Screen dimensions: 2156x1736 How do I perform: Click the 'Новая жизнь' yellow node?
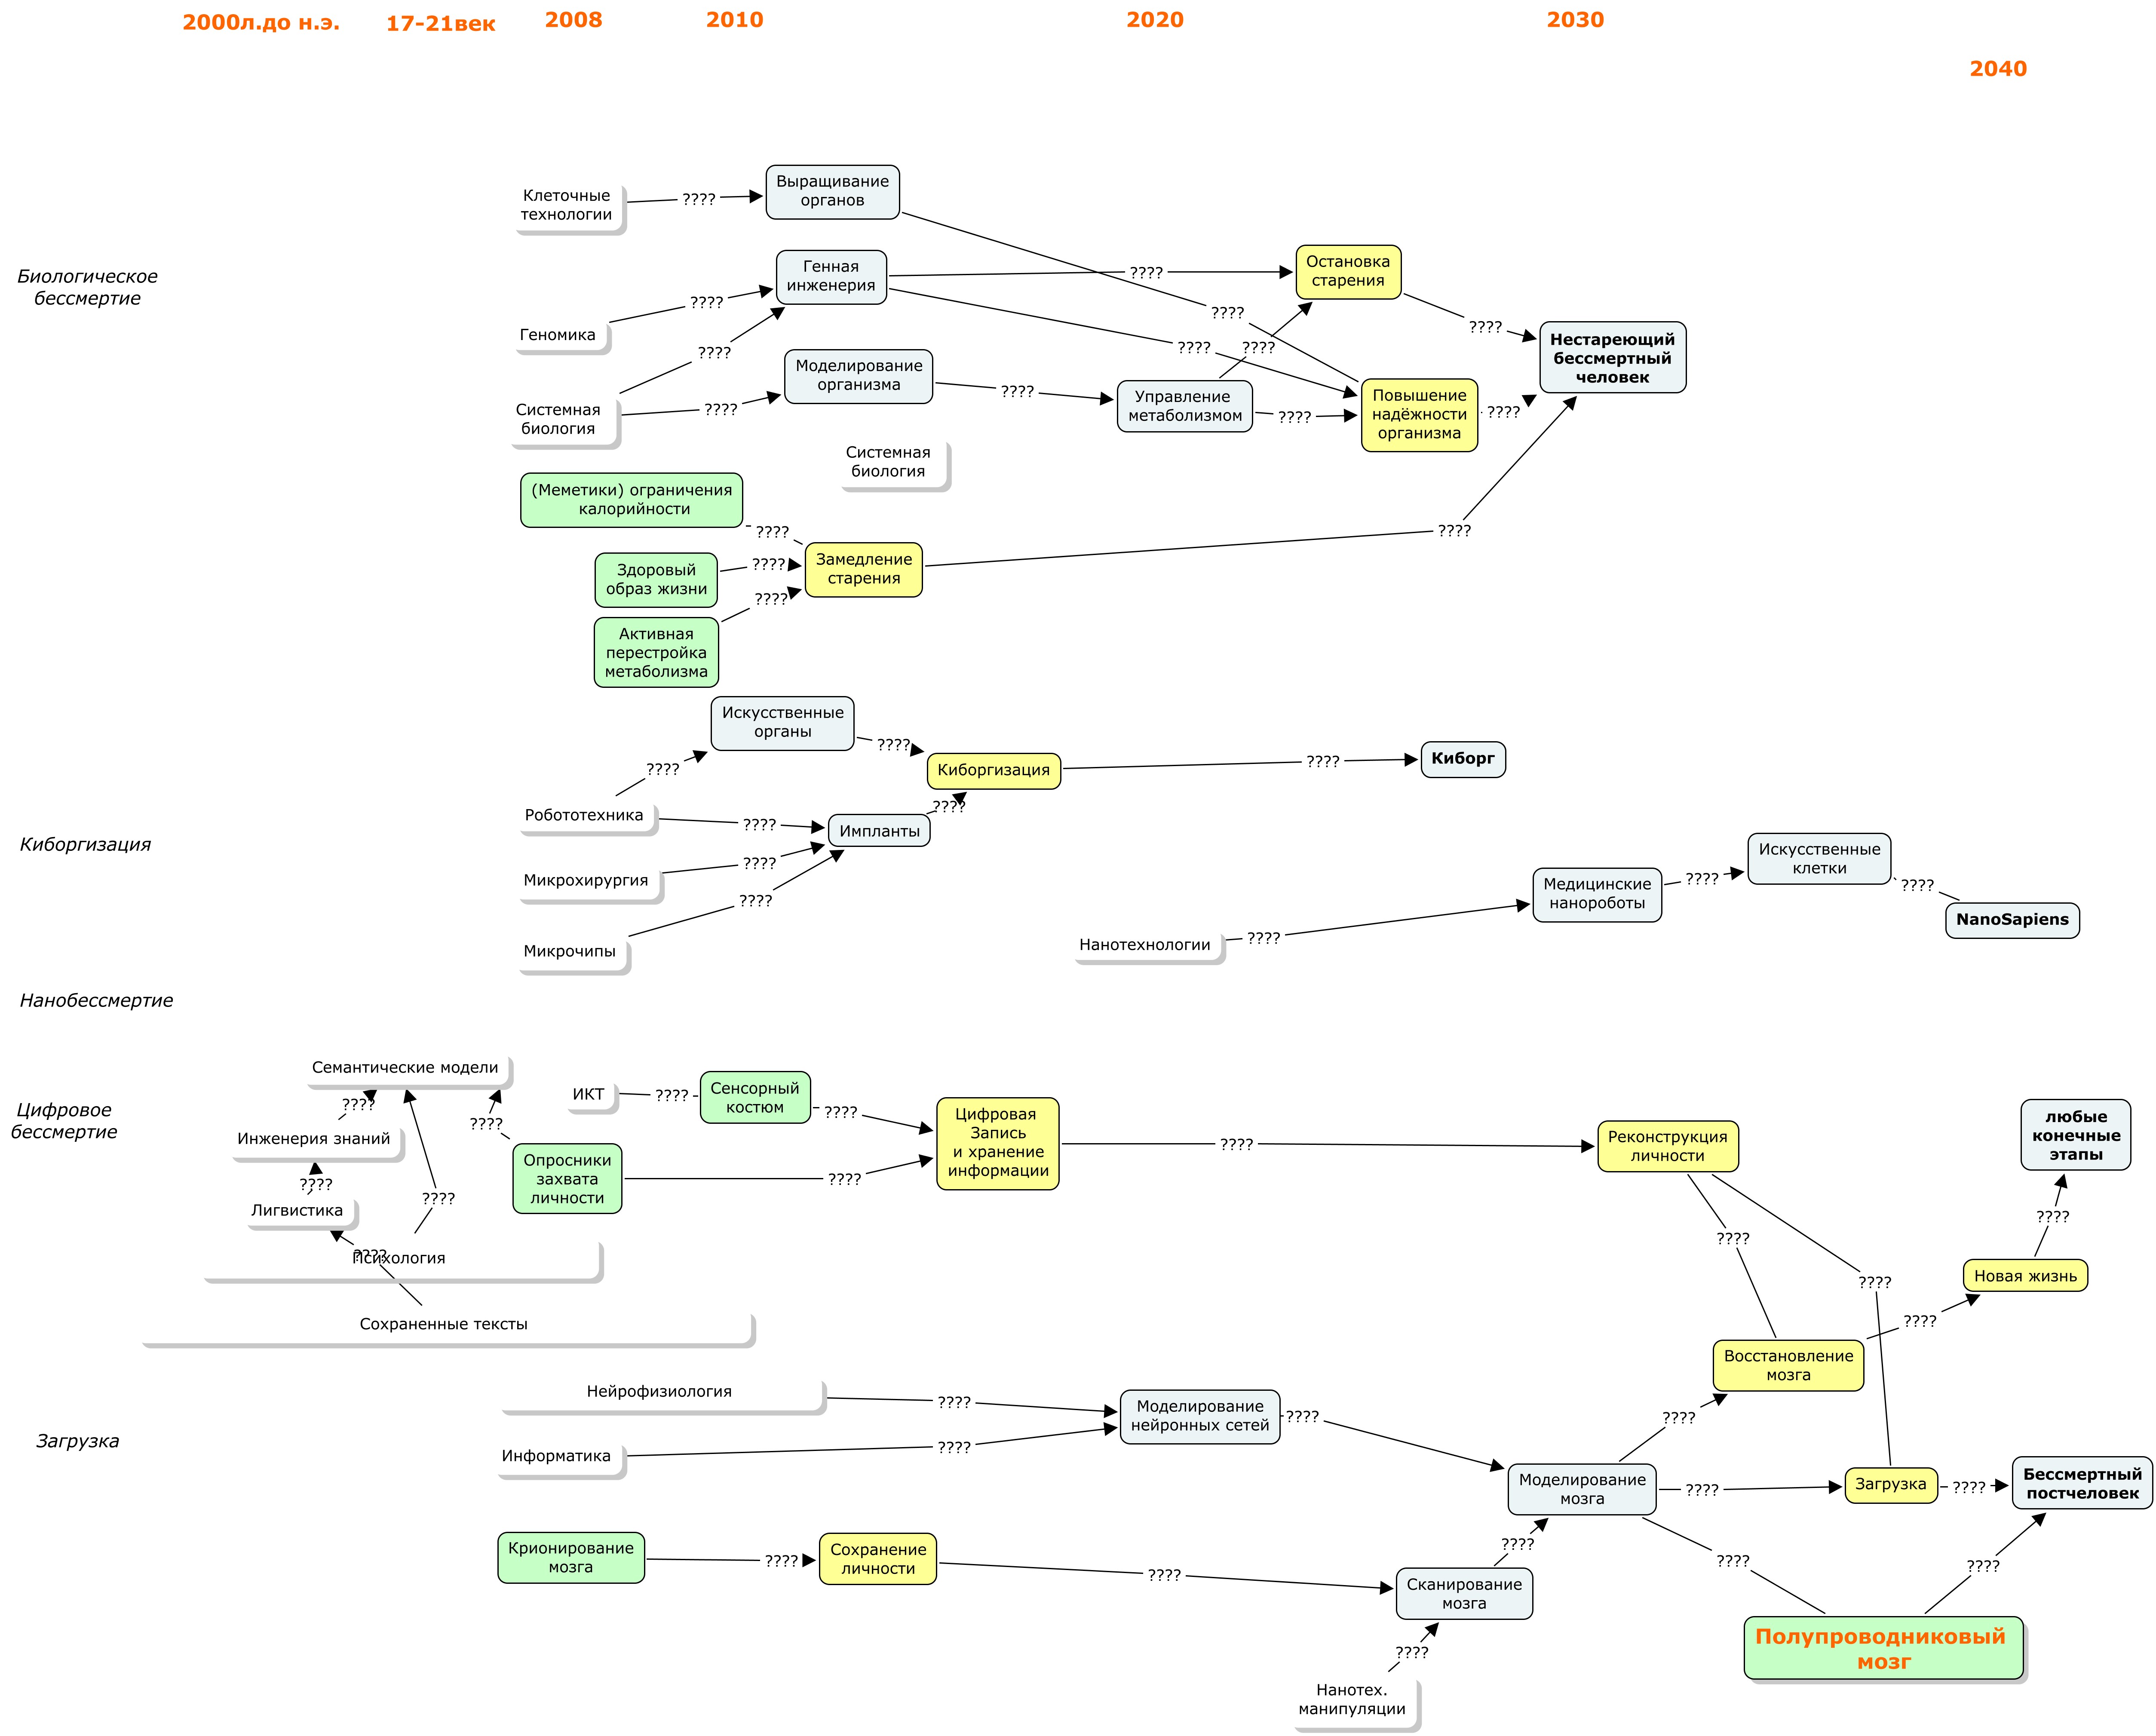click(x=2025, y=1276)
